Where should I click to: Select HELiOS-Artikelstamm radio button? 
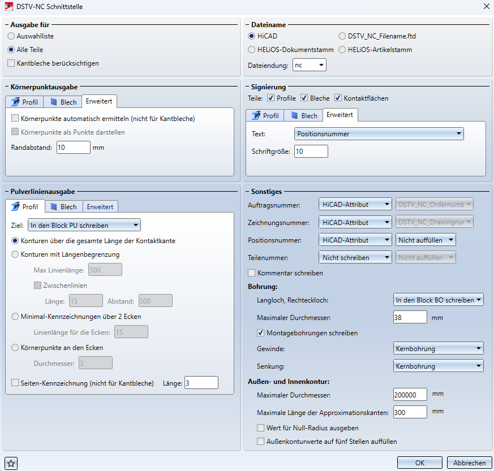tap(342, 50)
